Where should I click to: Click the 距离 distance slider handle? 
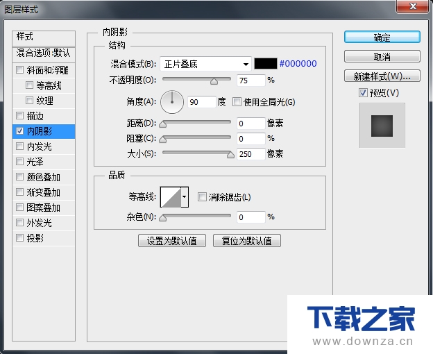click(x=163, y=124)
